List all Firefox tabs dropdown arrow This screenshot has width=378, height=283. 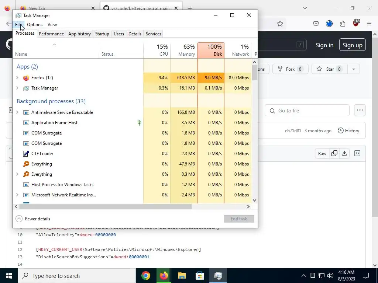coord(305,8)
